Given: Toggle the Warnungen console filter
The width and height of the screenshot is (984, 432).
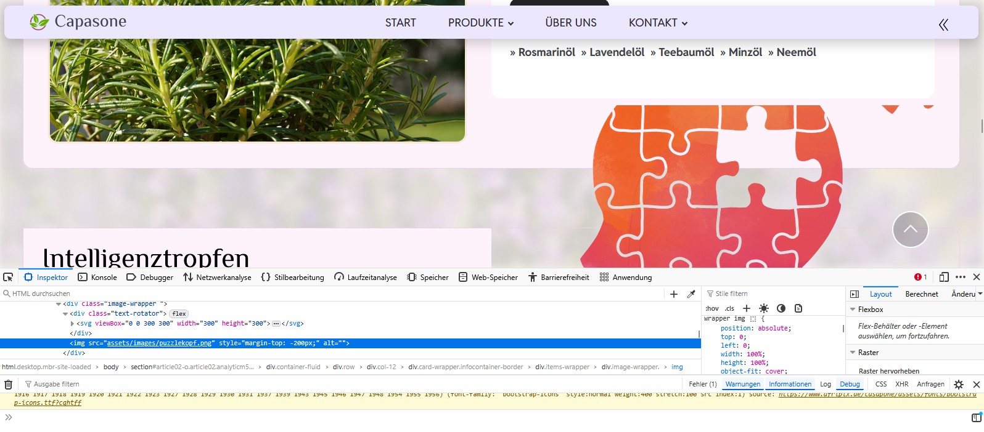Looking at the screenshot, I should click(x=743, y=384).
